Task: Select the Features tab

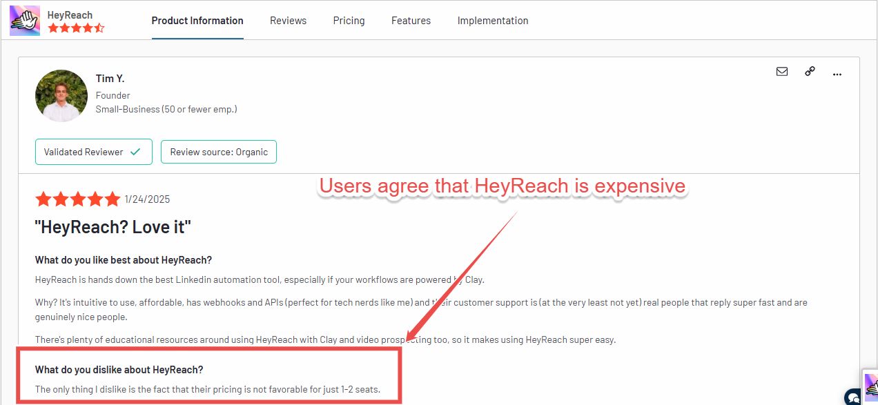Action: click(411, 21)
